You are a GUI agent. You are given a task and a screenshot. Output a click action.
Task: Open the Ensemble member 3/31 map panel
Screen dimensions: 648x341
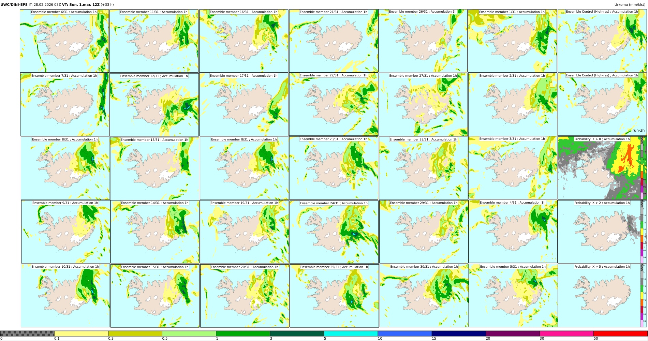pyautogui.click(x=513, y=168)
